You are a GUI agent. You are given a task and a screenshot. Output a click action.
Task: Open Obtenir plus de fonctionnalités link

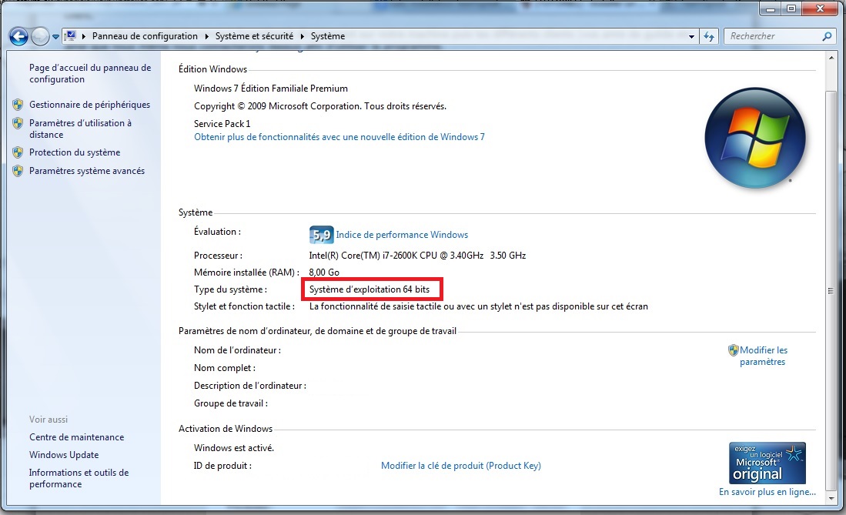[339, 137]
